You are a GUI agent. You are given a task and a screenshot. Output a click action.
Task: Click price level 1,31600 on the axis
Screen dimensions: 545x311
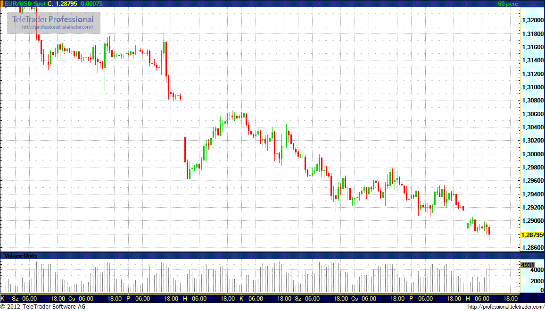tap(532, 47)
